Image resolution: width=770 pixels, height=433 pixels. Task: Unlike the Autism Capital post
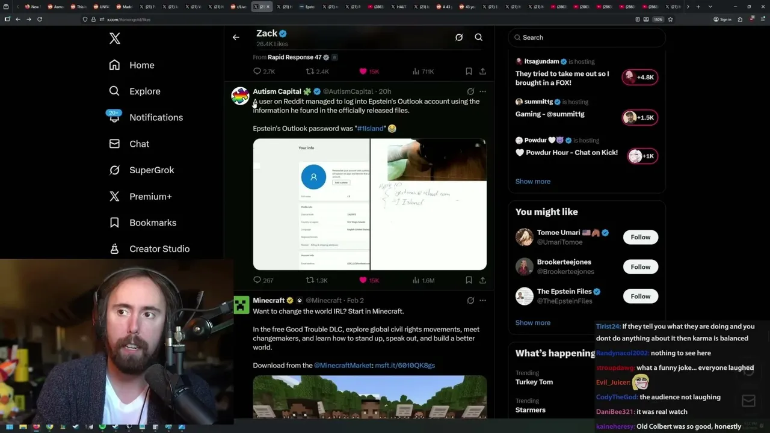[x=369, y=280]
